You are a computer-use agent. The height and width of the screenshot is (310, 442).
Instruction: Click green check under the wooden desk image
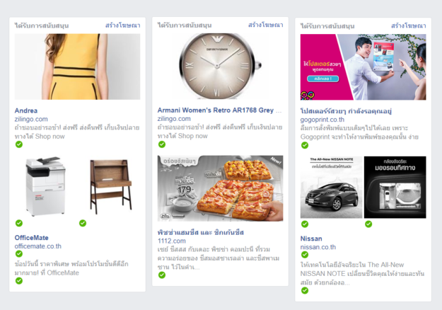pos(83,223)
